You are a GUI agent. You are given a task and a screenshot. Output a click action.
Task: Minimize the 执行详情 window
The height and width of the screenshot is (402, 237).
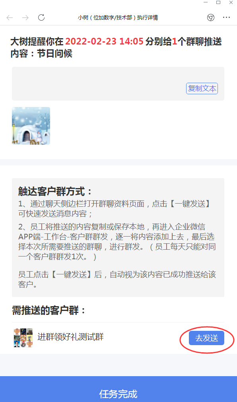205,2
